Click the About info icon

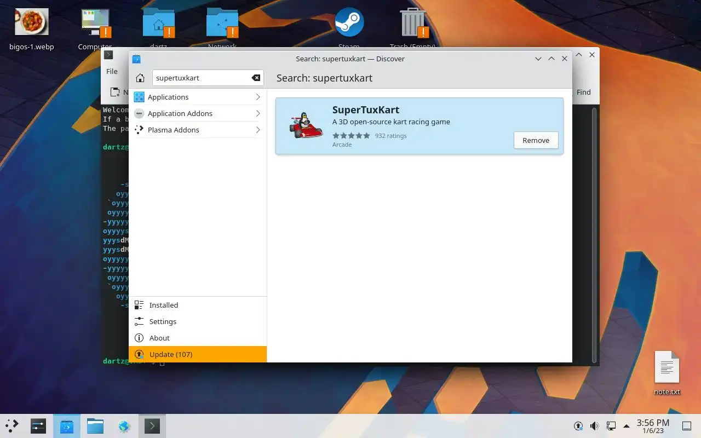pyautogui.click(x=139, y=338)
